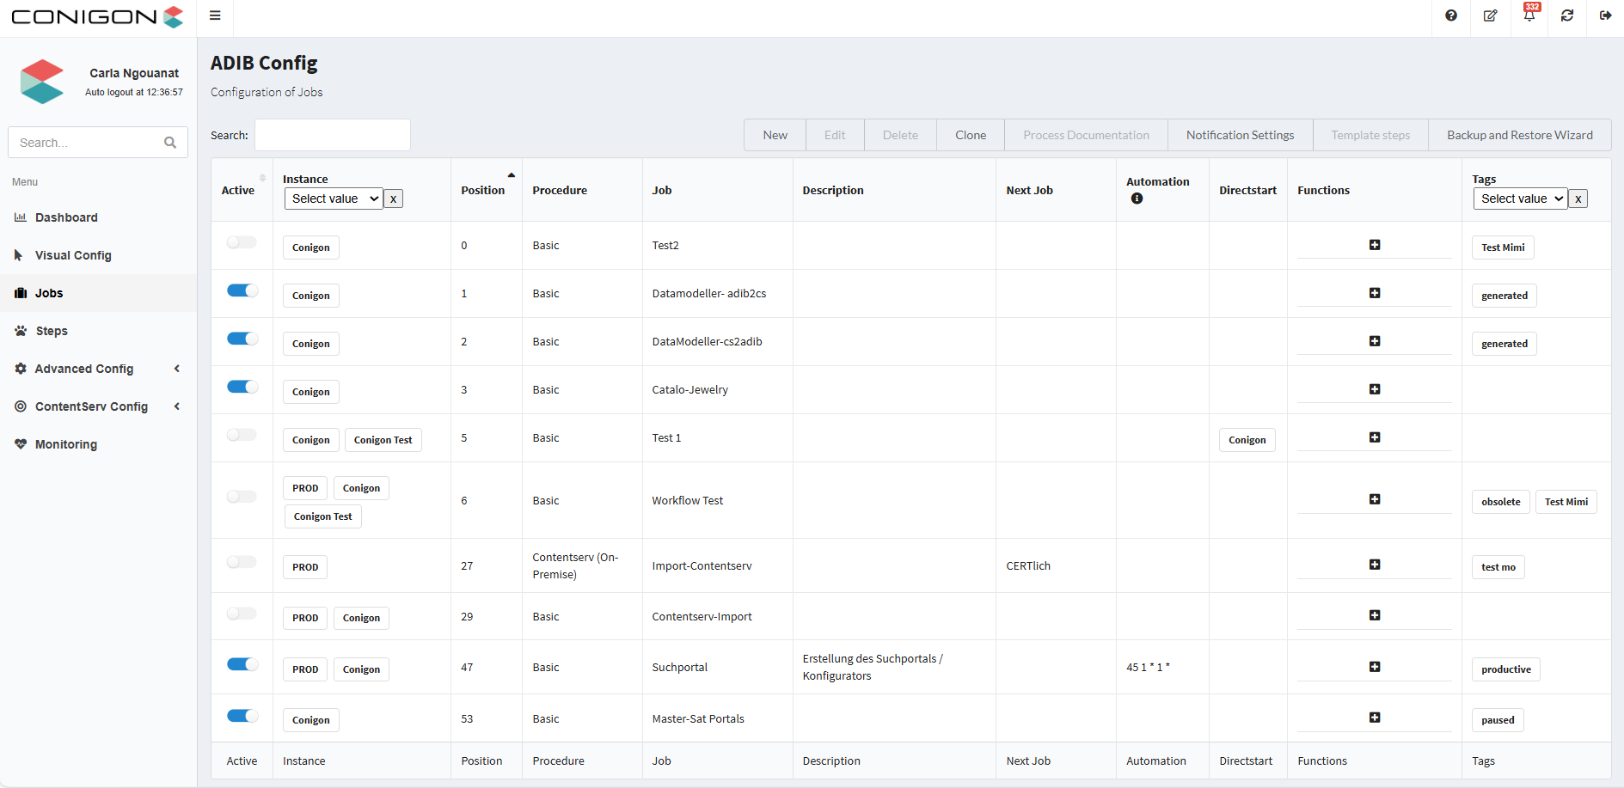Open Dashboard from the sidebar menu
Viewport: 1624px width, 788px height.
pos(66,217)
